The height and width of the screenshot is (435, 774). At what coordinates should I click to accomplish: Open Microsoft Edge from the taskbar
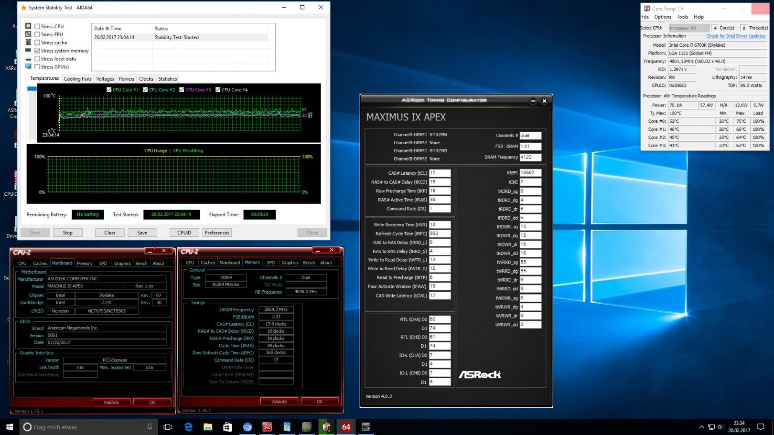click(x=188, y=427)
